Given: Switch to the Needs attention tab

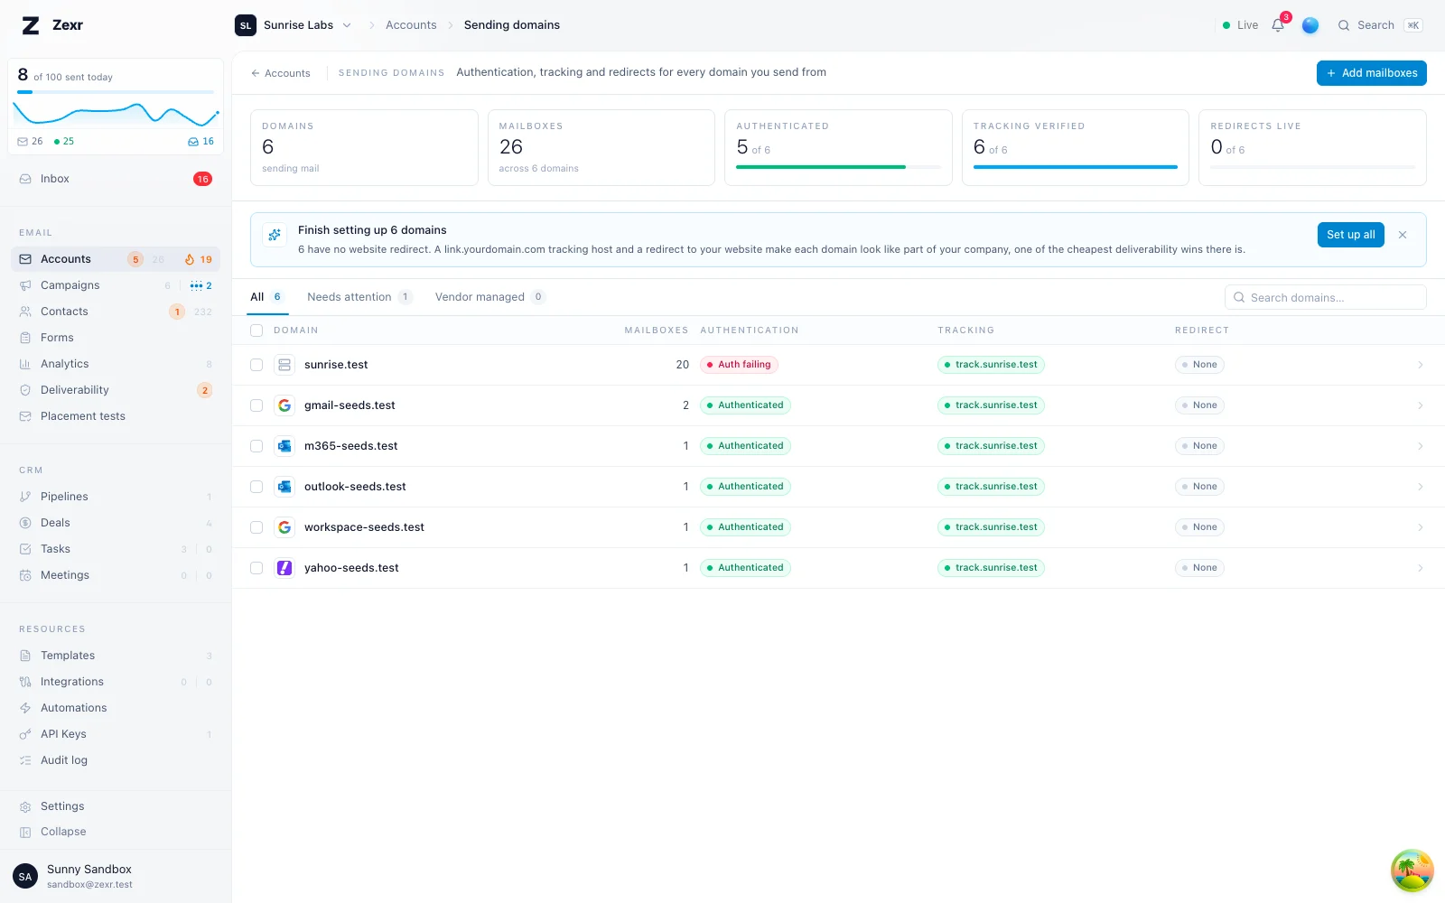Looking at the screenshot, I should (359, 297).
